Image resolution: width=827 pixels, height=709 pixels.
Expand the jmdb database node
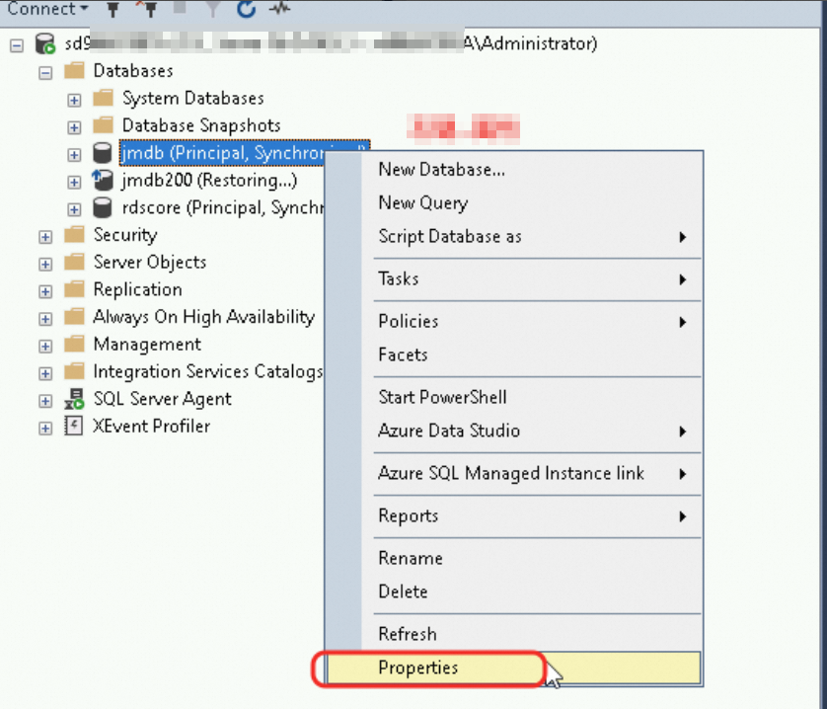[74, 155]
